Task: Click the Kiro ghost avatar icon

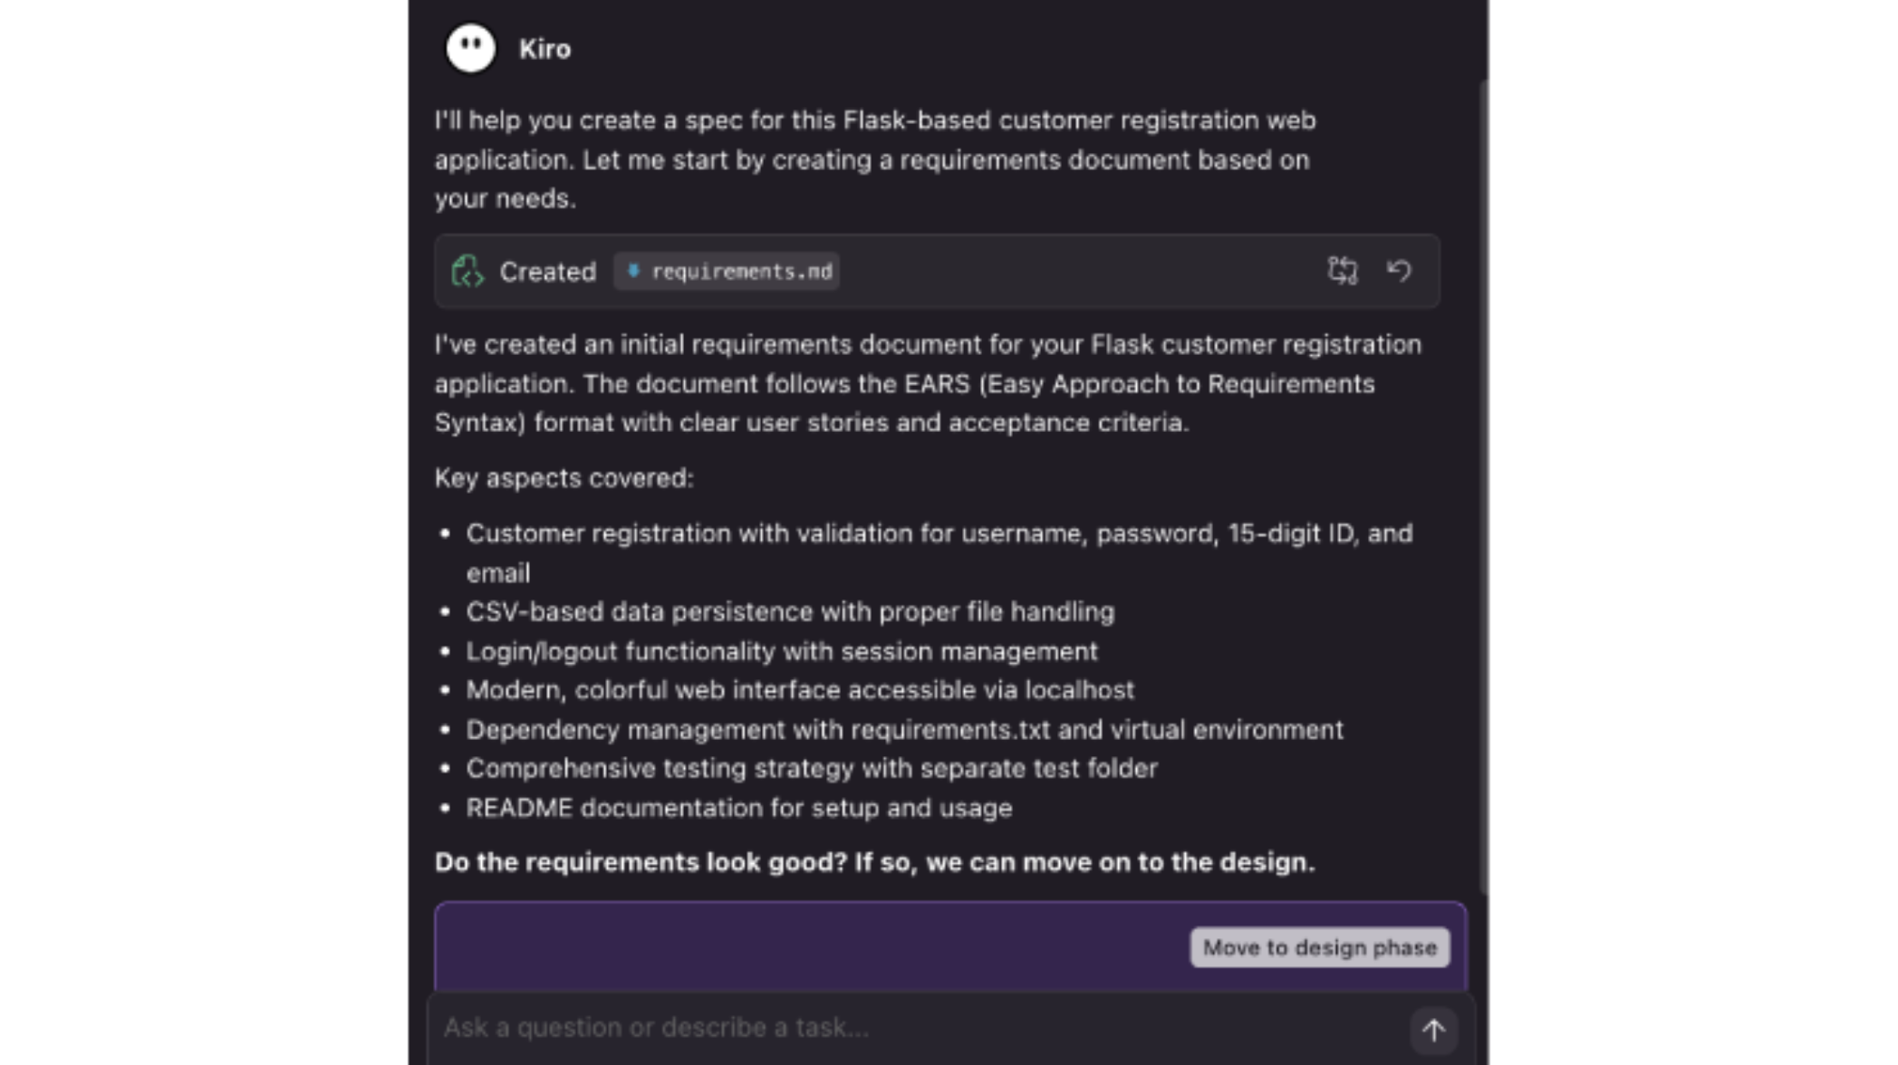Action: click(470, 48)
